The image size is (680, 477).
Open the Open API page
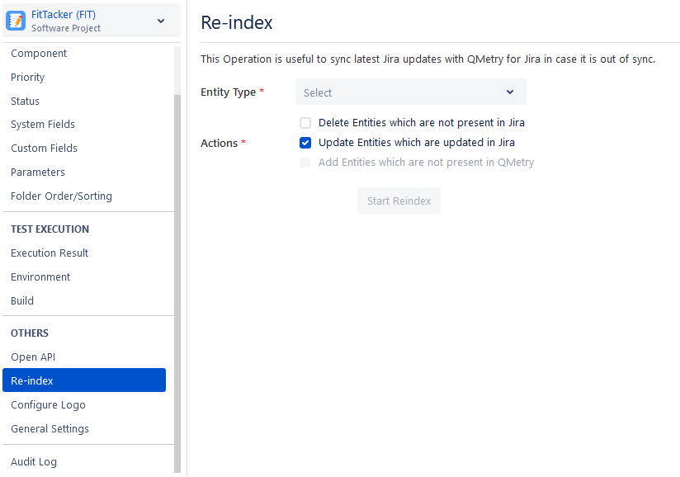coord(33,357)
